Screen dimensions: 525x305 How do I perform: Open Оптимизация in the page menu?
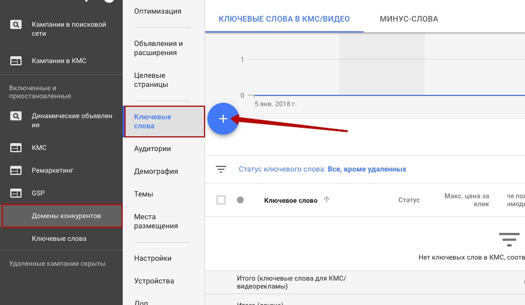[158, 11]
